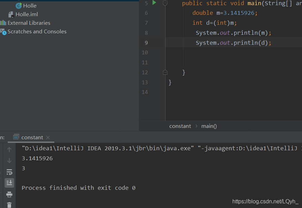Click line number 6 in gutter
Viewport: 302px width, 208px height.
[146, 13]
